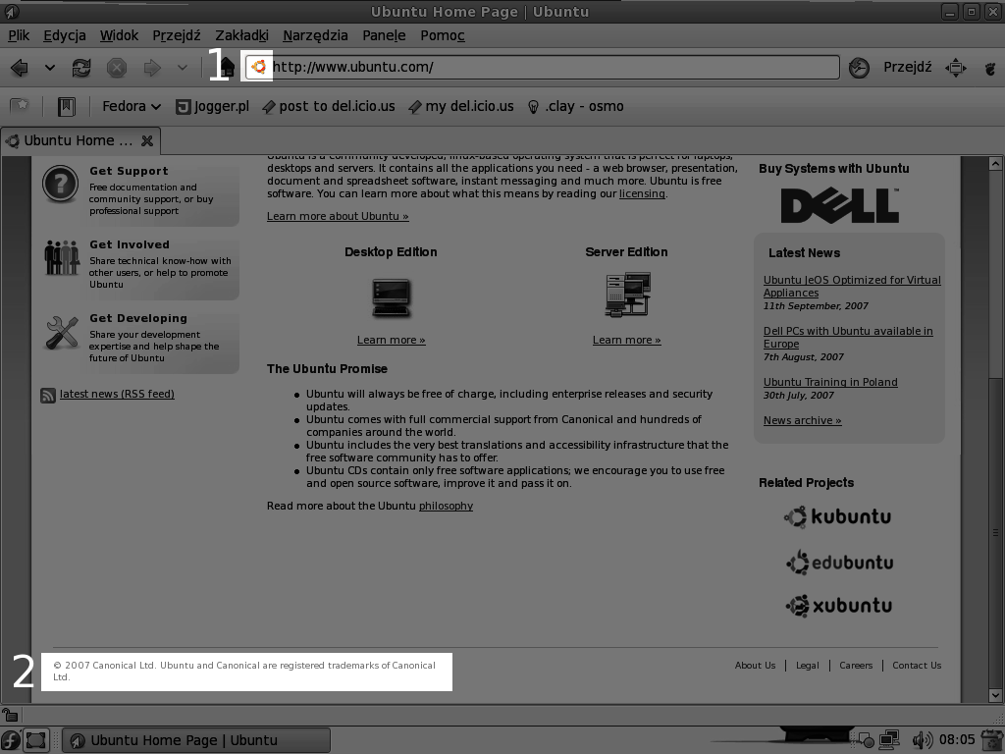Follow the licensing link
The height and width of the screenshot is (754, 1005).
point(642,193)
